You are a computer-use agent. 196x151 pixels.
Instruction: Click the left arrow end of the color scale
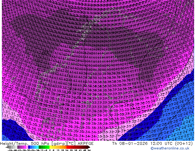(7, 147)
